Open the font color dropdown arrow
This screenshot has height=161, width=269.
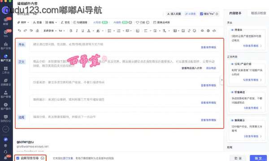[x=93, y=31]
